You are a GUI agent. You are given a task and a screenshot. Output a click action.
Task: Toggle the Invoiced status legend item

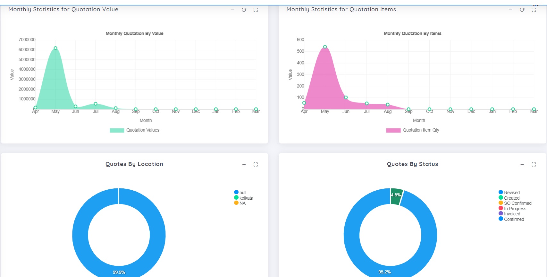tap(509, 214)
